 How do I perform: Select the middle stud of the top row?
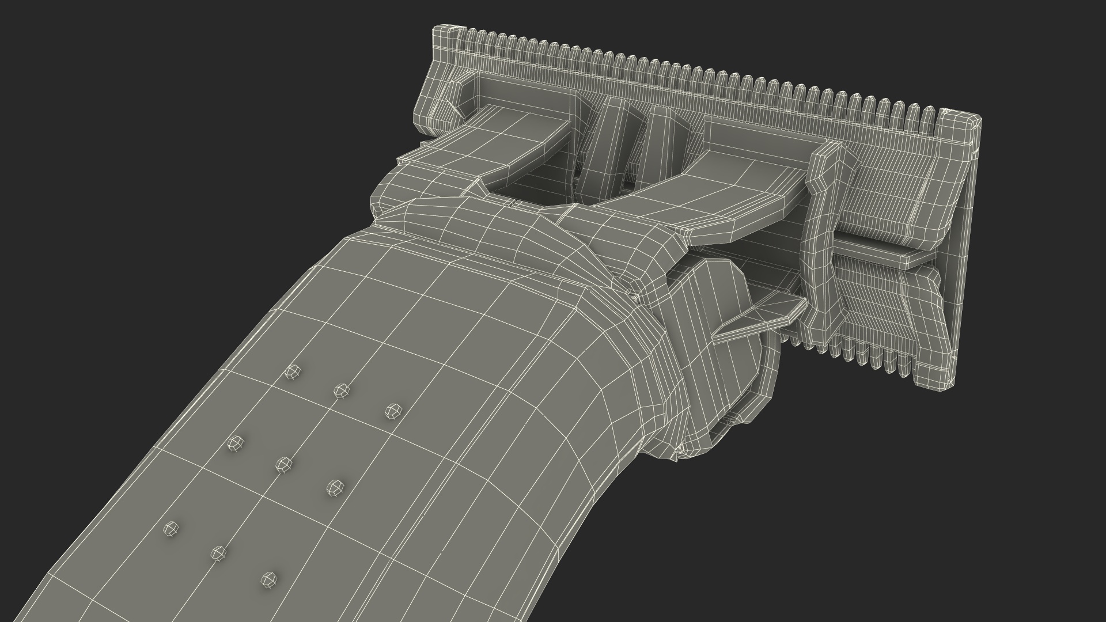click(342, 392)
